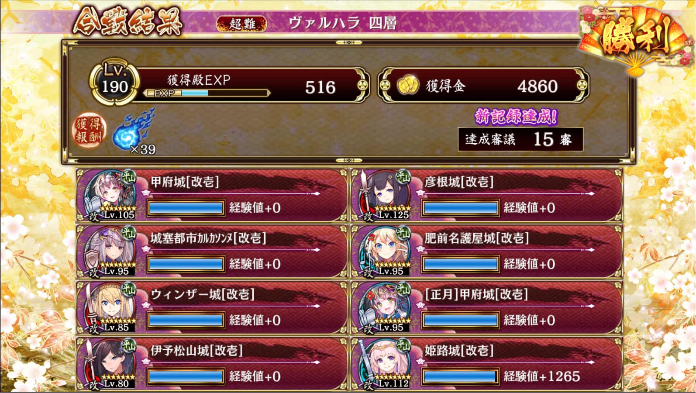The image size is (696, 393).
Task: Select the 伊予松山城[改壱] character portrait
Action: [x=111, y=363]
